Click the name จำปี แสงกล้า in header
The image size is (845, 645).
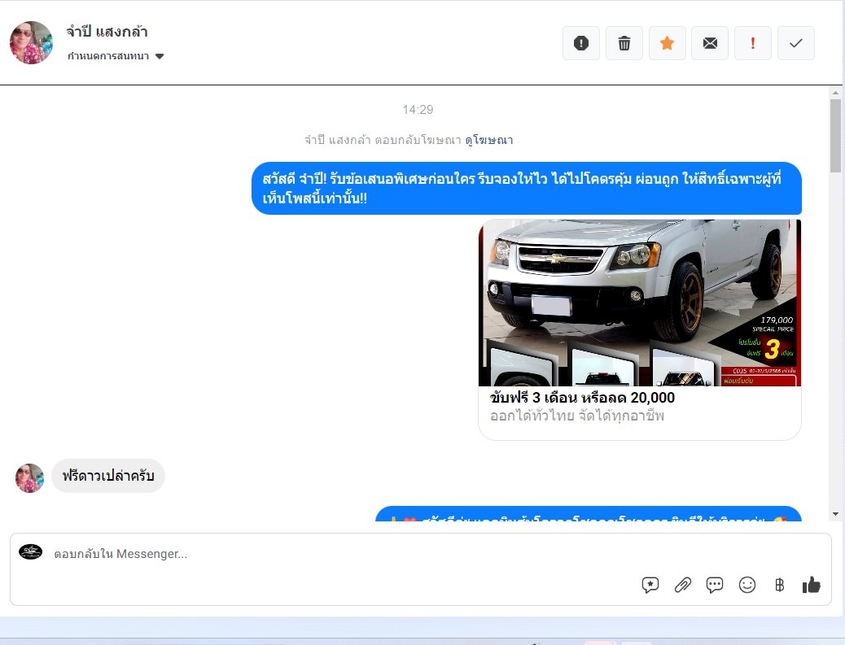[x=107, y=32]
